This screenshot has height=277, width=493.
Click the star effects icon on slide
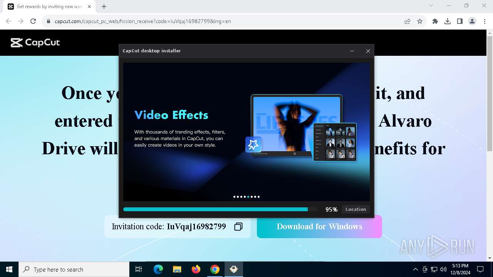coord(253,145)
